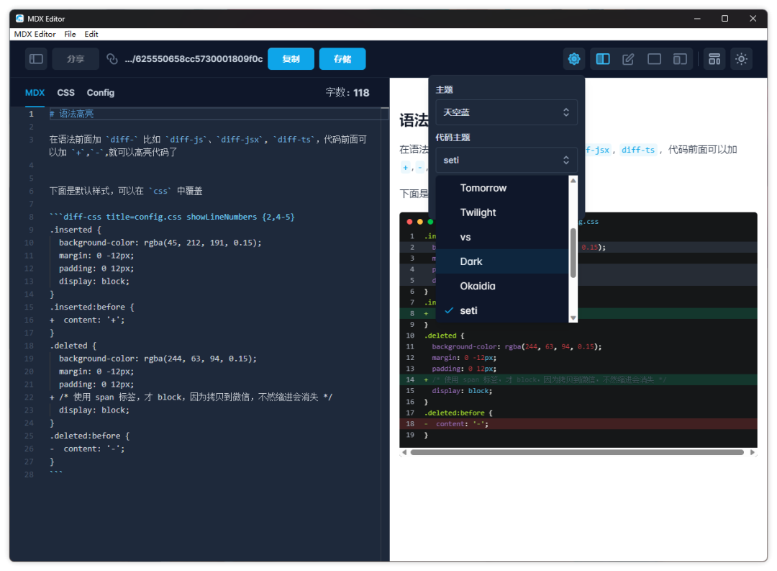
Task: Click the diff-ts inline code in preview
Action: coord(637,150)
